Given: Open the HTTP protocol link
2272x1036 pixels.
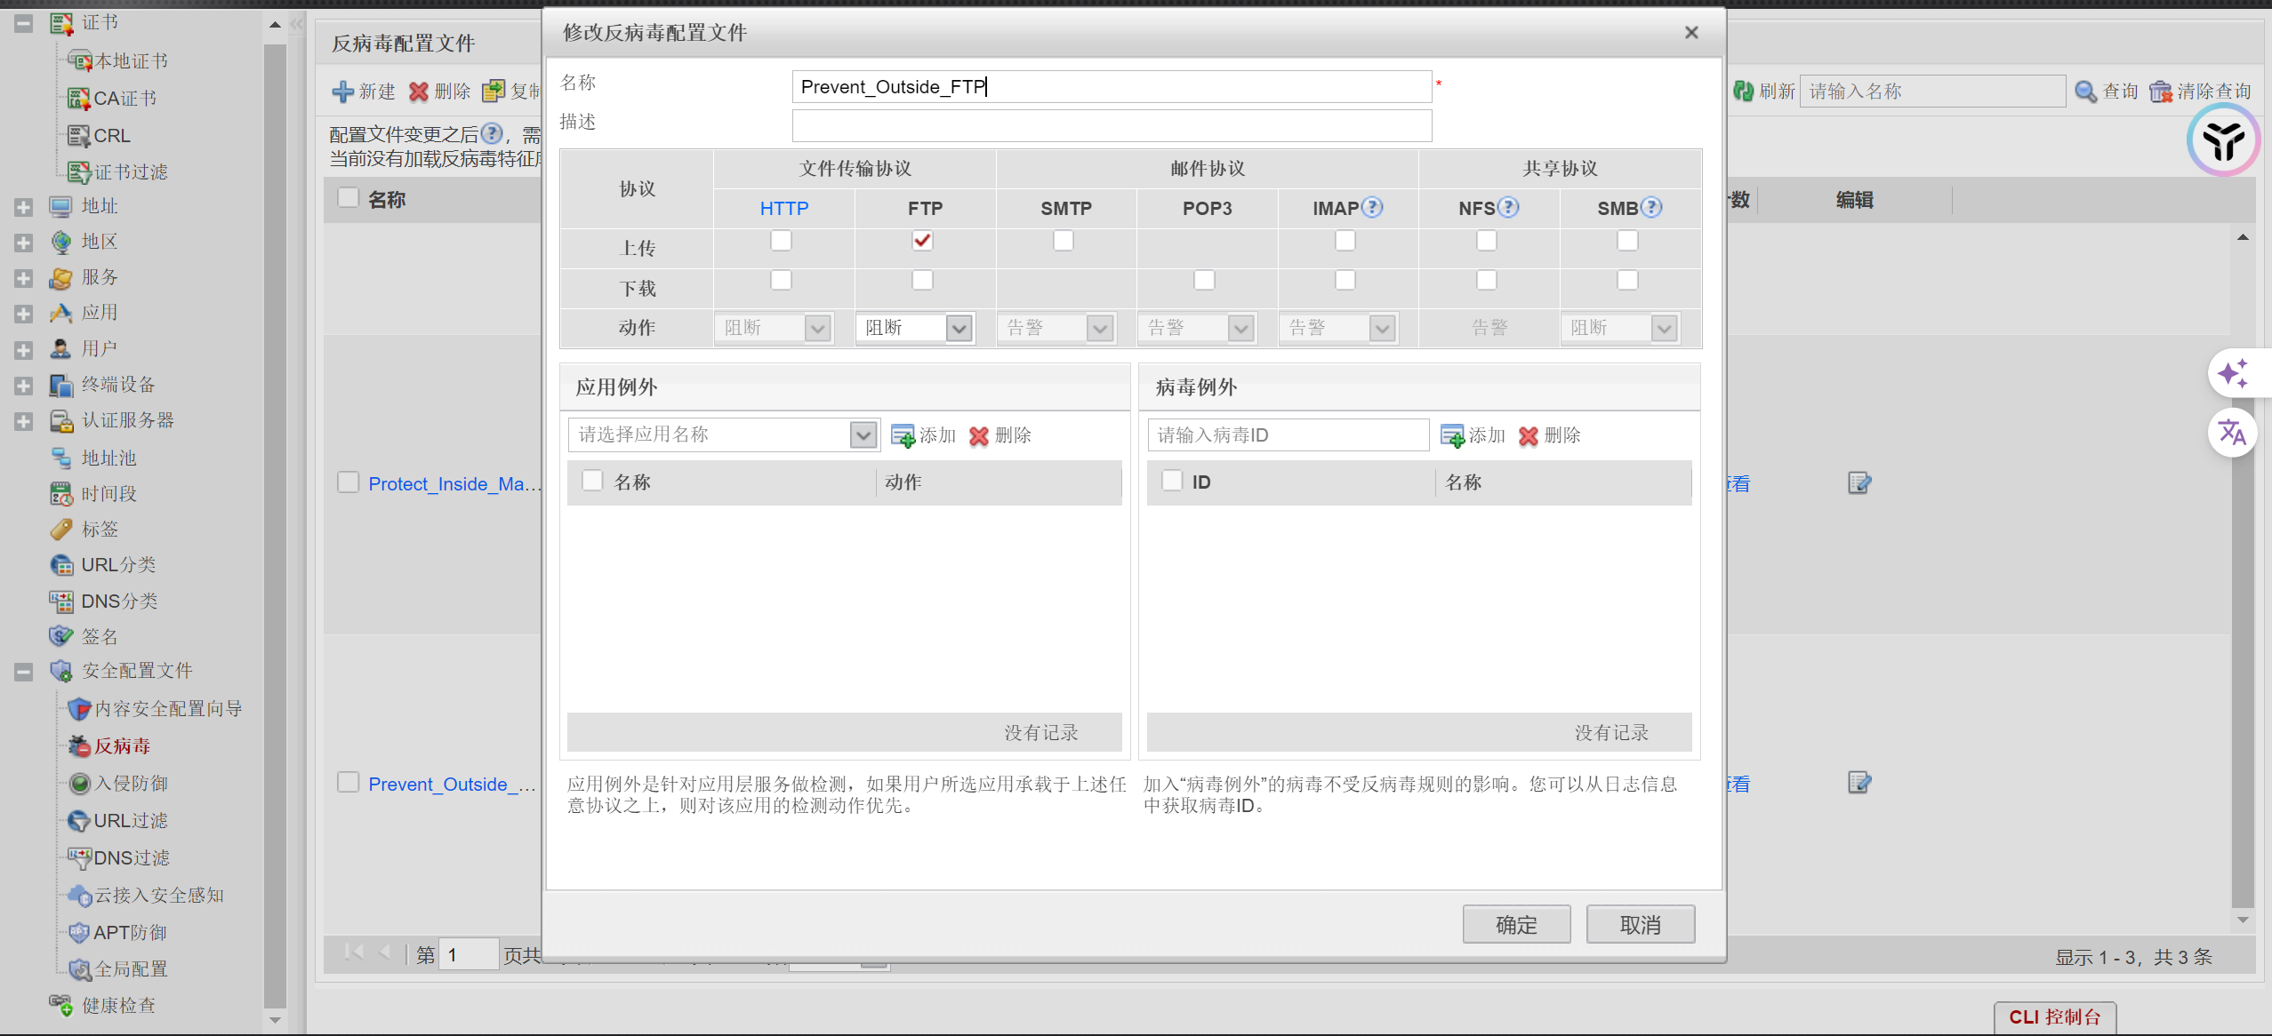Looking at the screenshot, I should (x=784, y=209).
